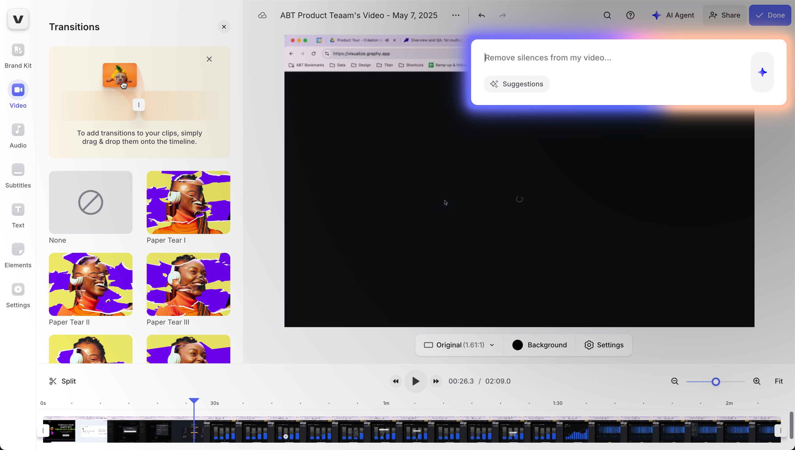
Task: Click the Done button
Action: pos(770,15)
